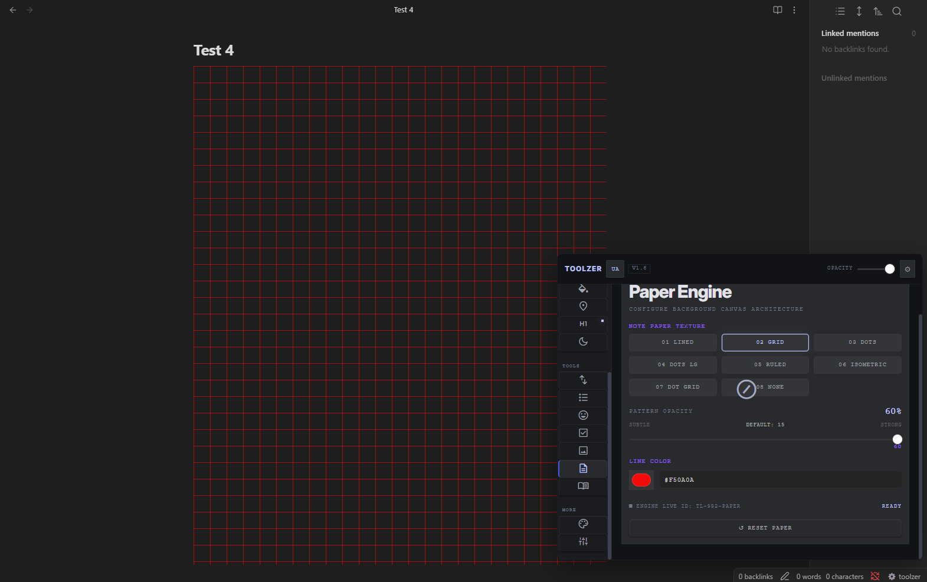Collapse backlink results with the list icon
Image resolution: width=927 pixels, height=582 pixels.
pyautogui.click(x=840, y=11)
